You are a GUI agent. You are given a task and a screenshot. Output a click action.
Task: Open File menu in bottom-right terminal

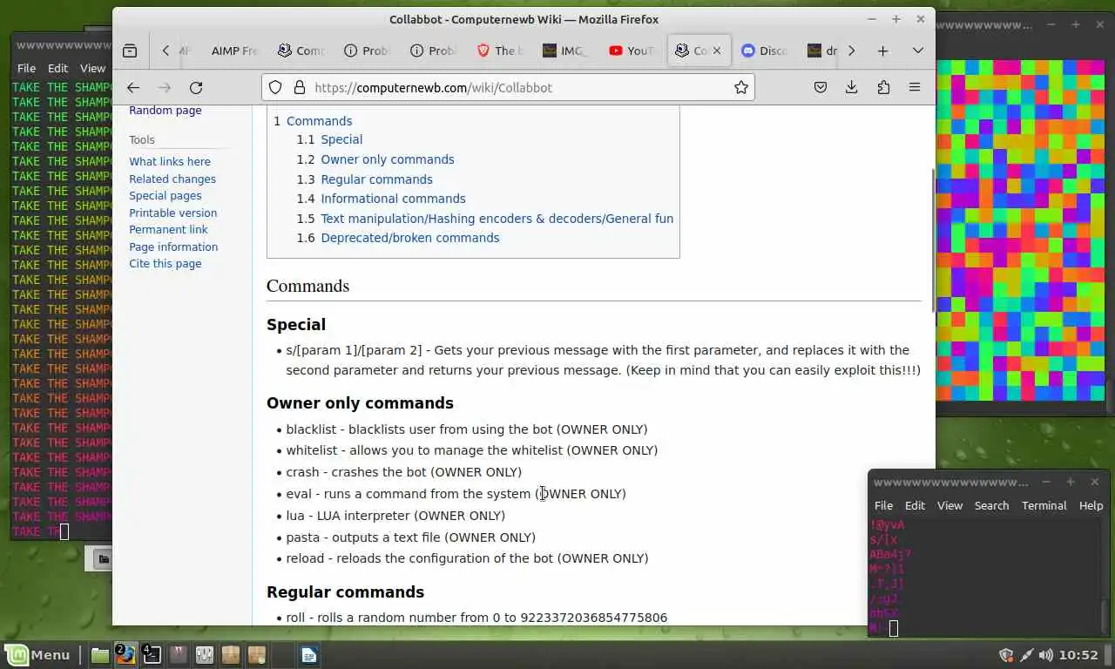click(883, 505)
